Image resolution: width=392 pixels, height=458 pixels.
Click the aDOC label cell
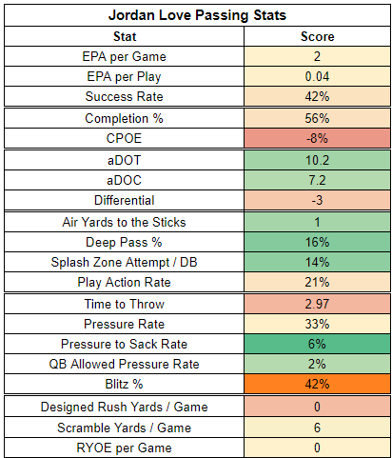[x=125, y=180]
